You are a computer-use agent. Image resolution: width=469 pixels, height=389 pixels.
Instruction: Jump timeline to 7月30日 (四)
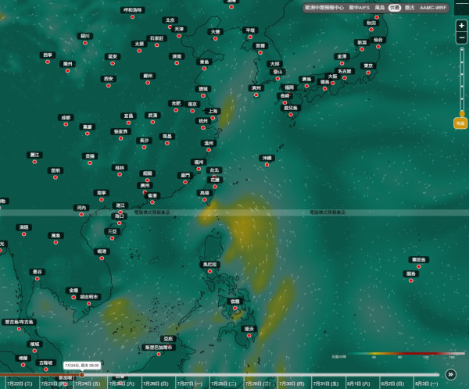292,384
